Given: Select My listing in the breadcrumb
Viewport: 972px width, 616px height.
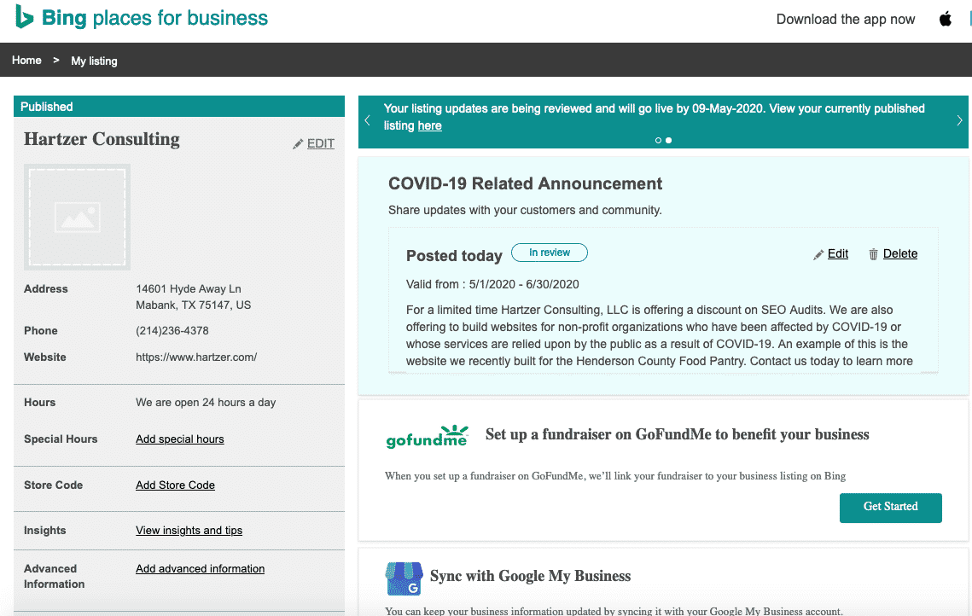Looking at the screenshot, I should [94, 61].
